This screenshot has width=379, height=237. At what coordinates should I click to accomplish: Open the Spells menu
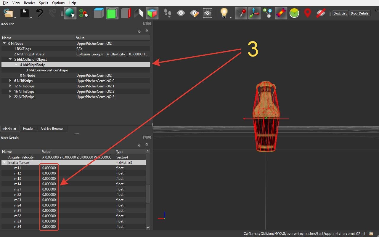point(44,3)
